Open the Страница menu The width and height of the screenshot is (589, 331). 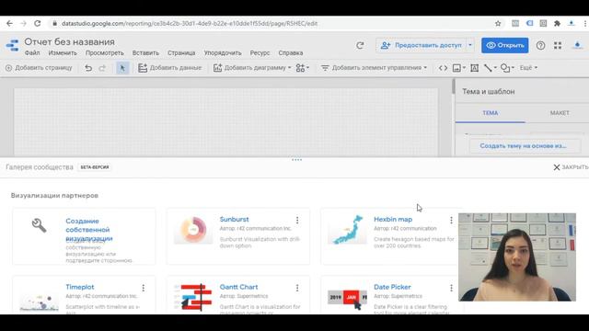[x=181, y=53]
